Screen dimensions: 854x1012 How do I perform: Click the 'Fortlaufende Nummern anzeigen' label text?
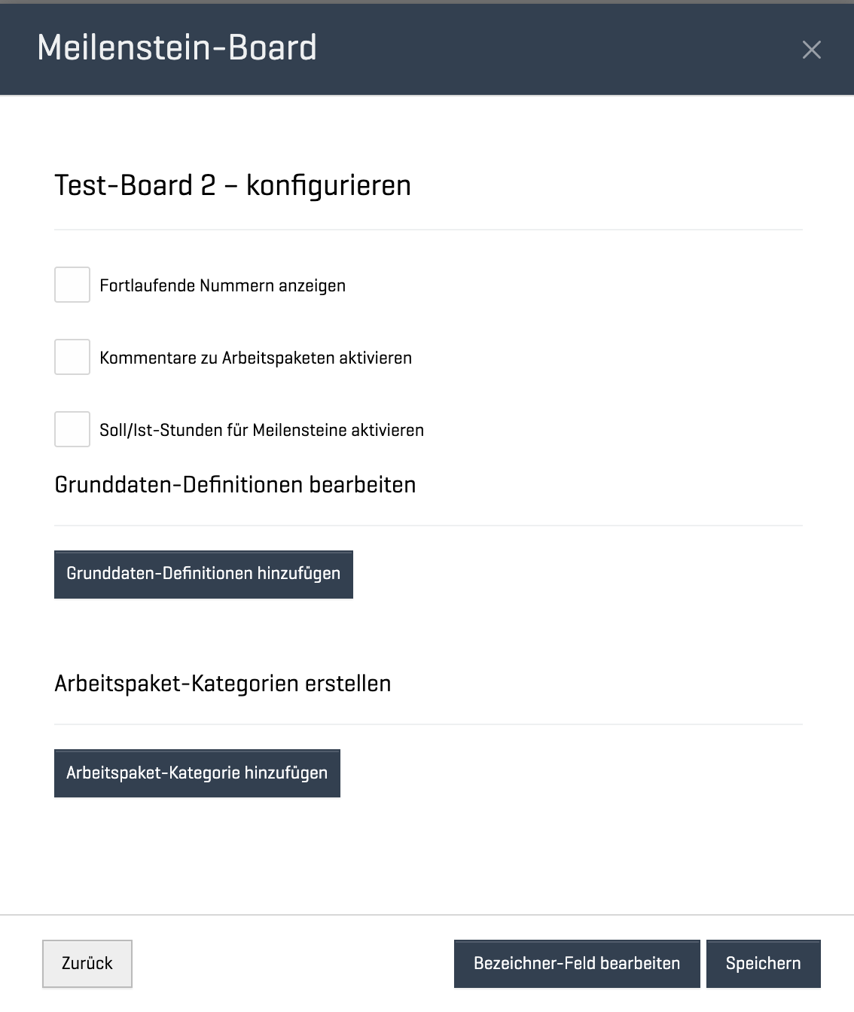coord(222,286)
